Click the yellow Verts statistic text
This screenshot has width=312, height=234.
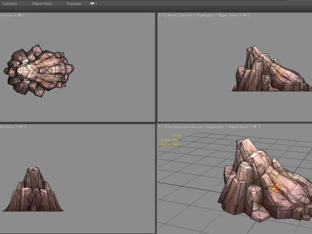170,144
